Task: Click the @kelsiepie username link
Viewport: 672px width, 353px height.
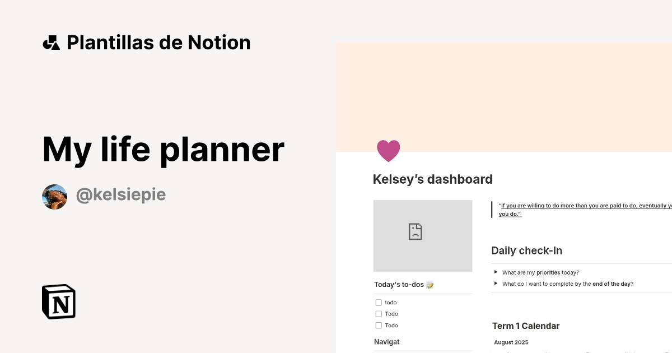Action: 121,194
